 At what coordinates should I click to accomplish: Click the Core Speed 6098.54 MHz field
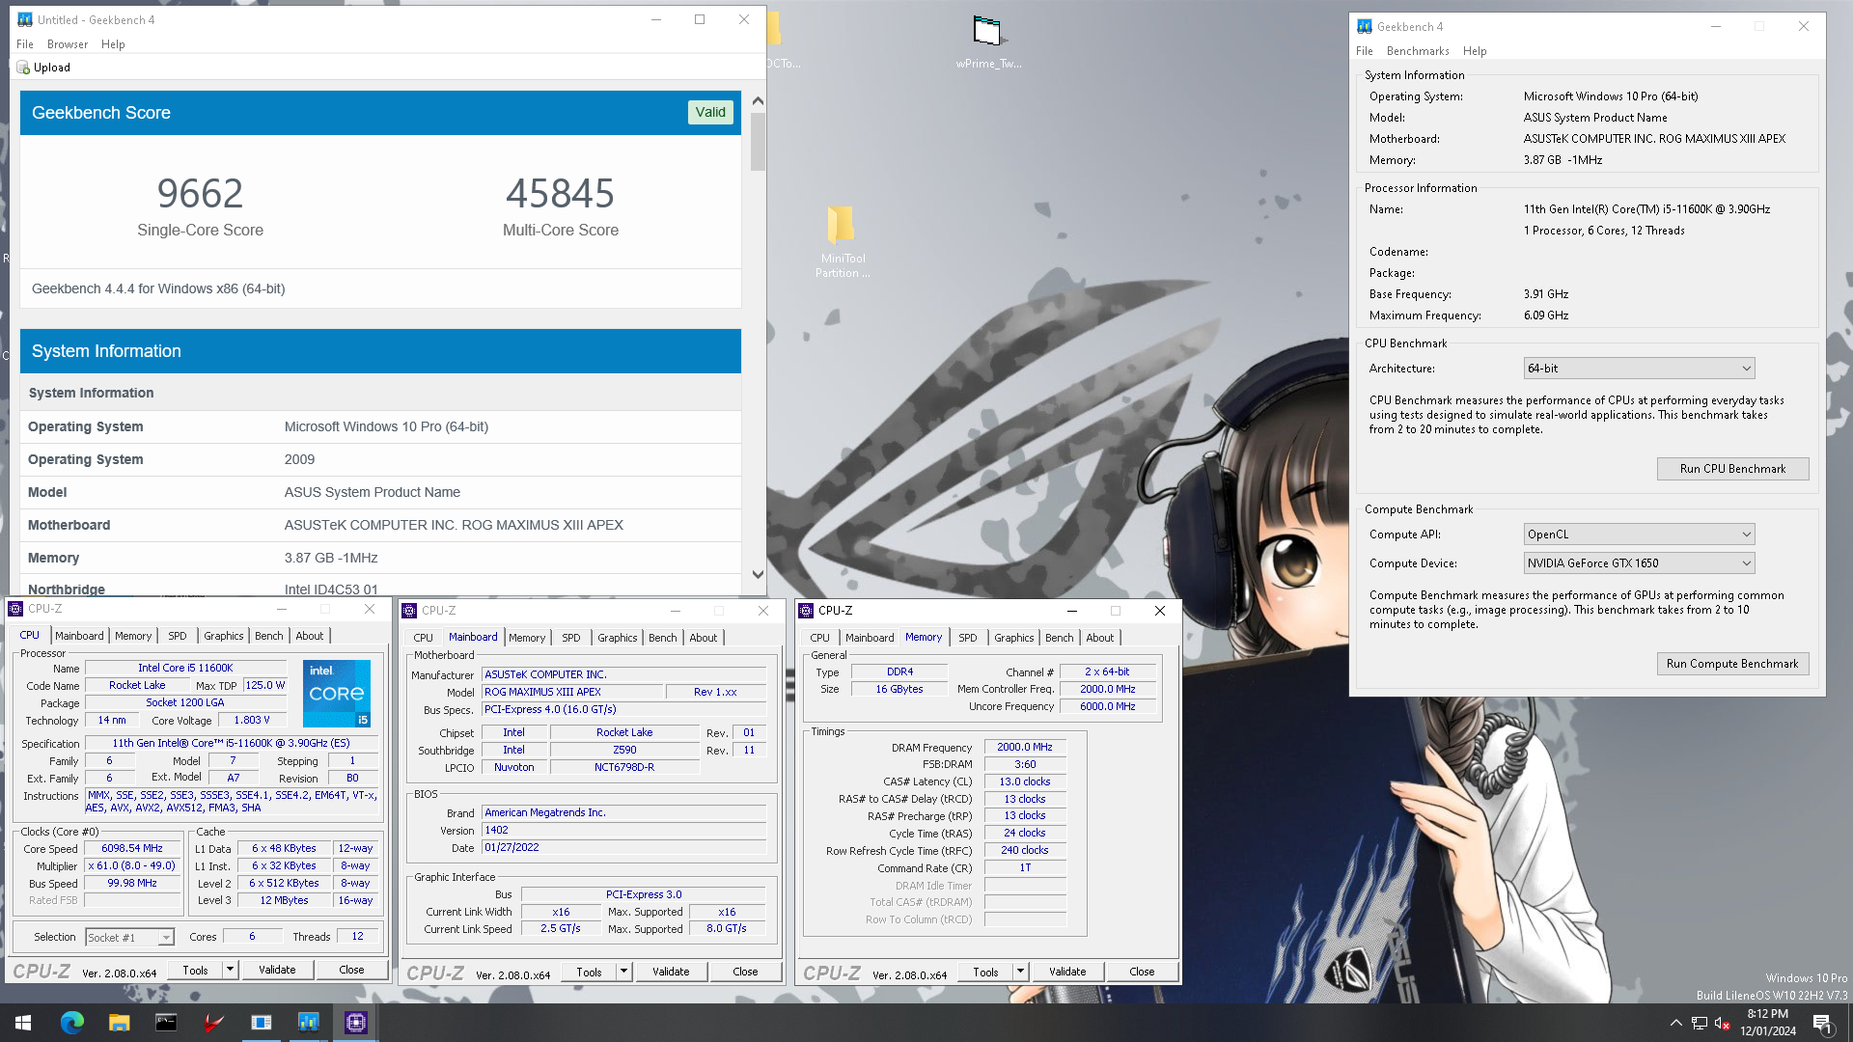[x=132, y=849]
